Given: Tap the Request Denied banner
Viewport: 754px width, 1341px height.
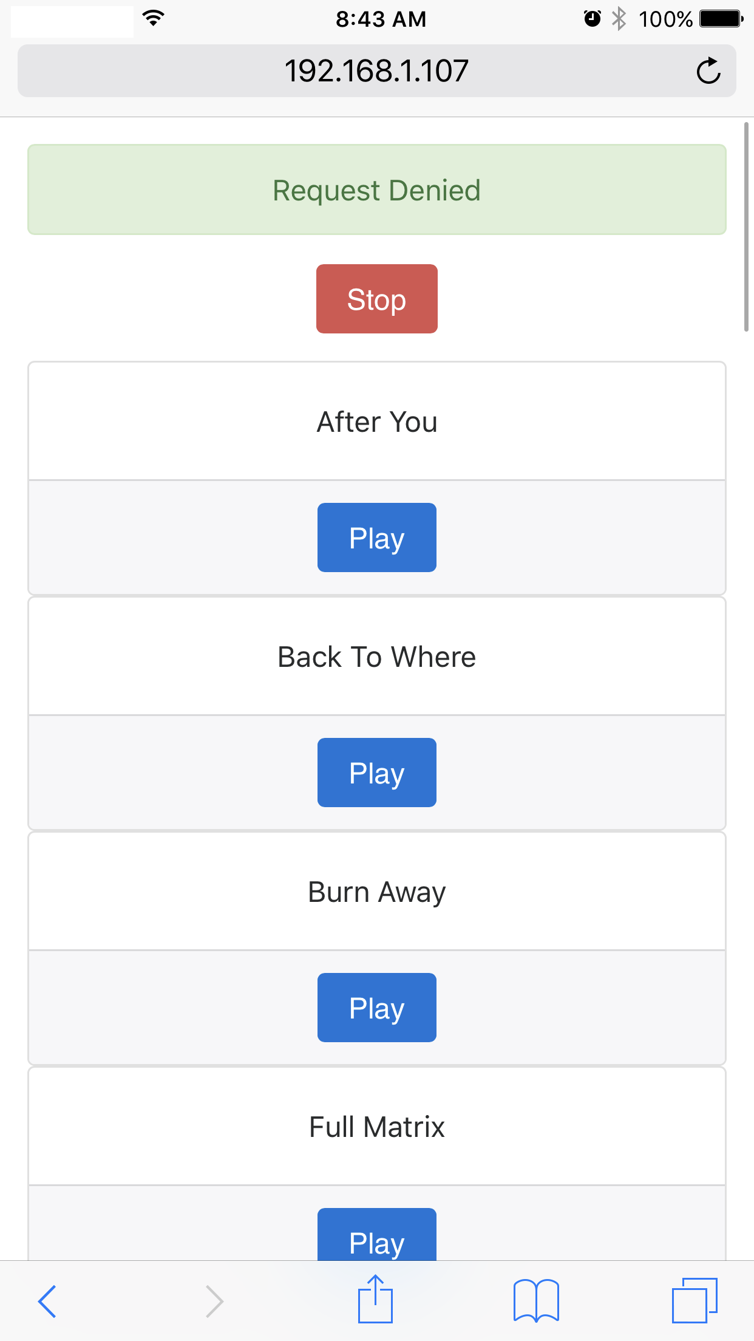Looking at the screenshot, I should [376, 189].
